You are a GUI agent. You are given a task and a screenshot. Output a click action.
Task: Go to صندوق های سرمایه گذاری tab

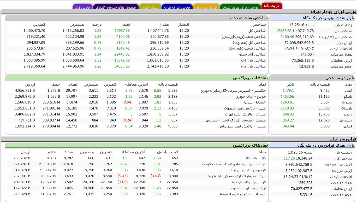pyautogui.click(x=116, y=7)
